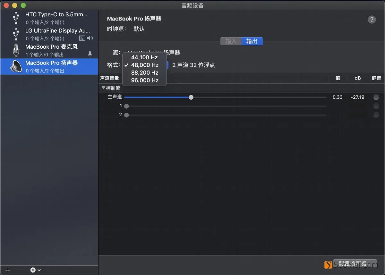Pick 88,200 Hz sample rate

[145, 73]
